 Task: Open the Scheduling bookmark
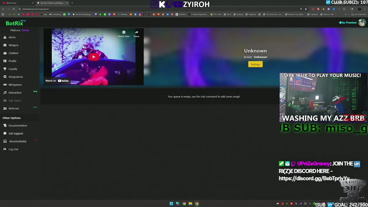click(55, 14)
